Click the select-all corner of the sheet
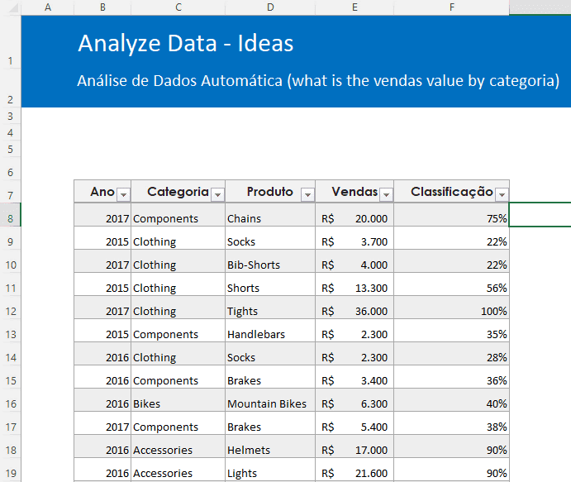The image size is (571, 482). click(x=10, y=7)
